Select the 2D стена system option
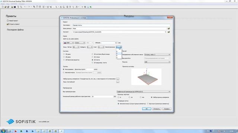This screenshot has width=238, height=133. 93,57
